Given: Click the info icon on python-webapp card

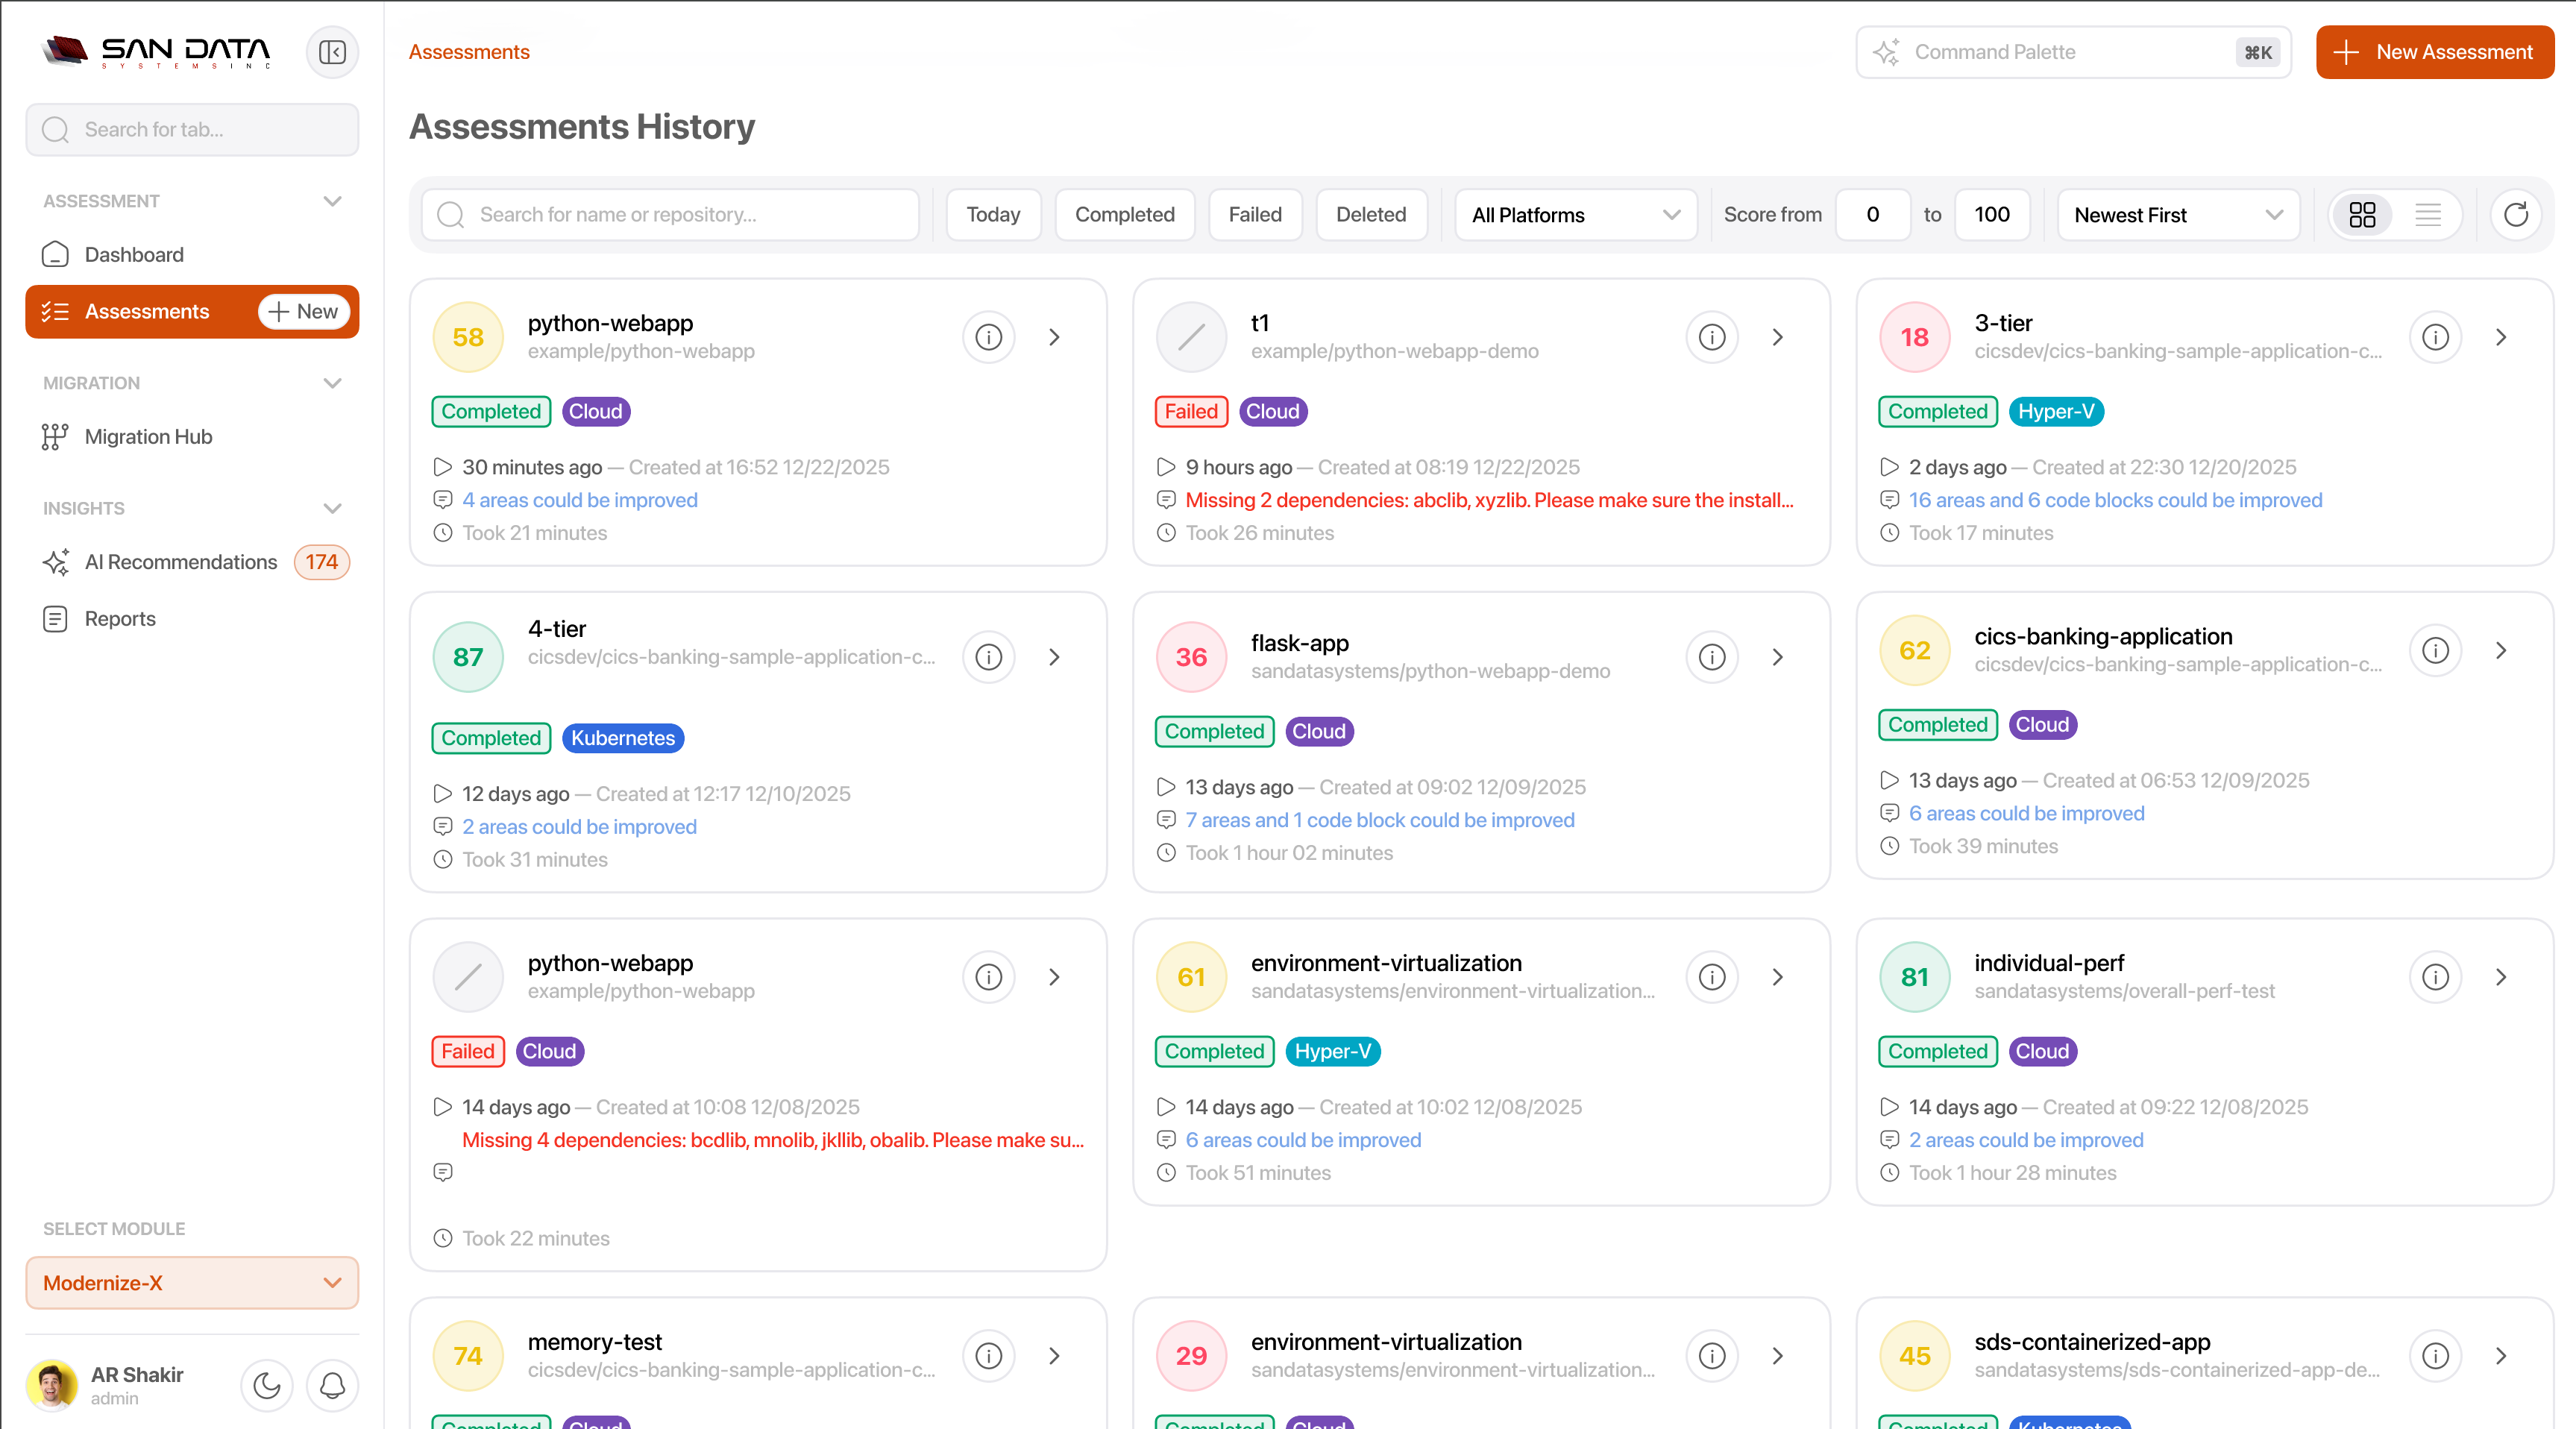Looking at the screenshot, I should (x=988, y=337).
